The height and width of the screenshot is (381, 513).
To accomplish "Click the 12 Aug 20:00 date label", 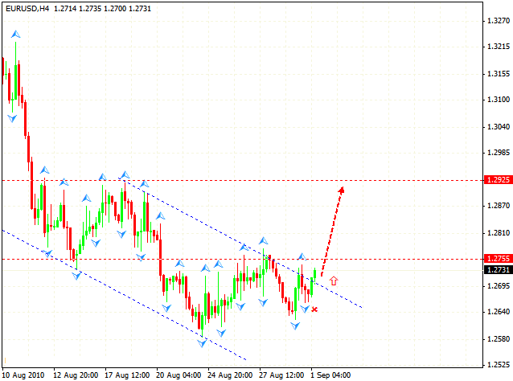I will pos(76,375).
